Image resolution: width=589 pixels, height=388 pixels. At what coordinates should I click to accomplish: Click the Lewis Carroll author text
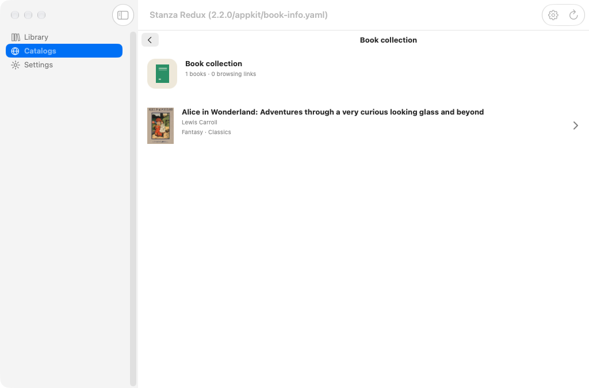click(x=200, y=122)
